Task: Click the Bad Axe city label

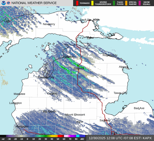Action: point(139,108)
